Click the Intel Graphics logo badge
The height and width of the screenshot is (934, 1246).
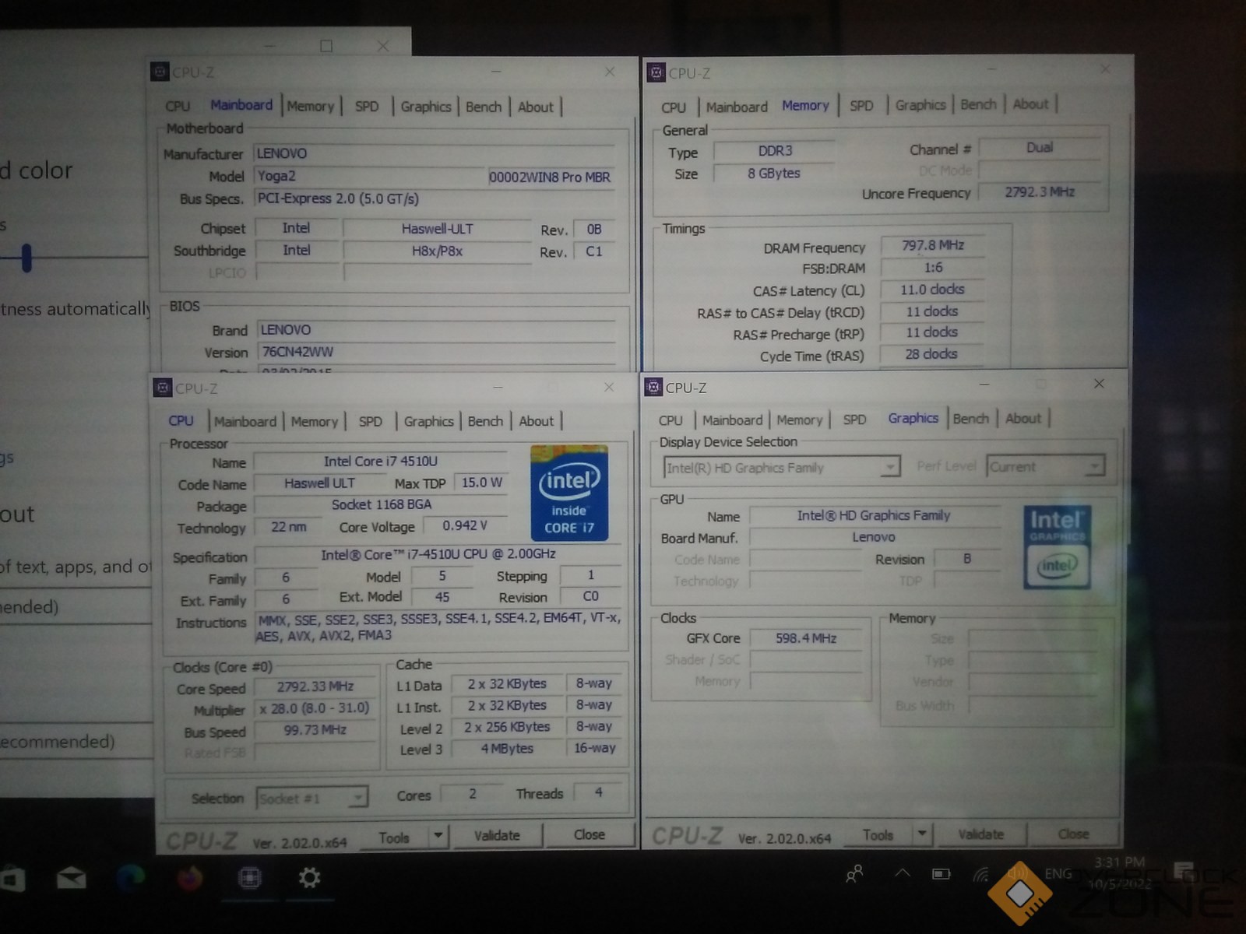tap(1057, 547)
